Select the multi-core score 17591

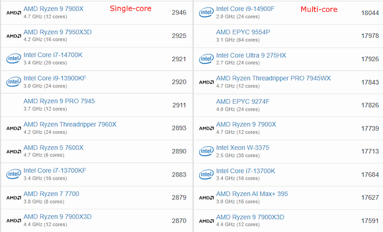pos(370,221)
